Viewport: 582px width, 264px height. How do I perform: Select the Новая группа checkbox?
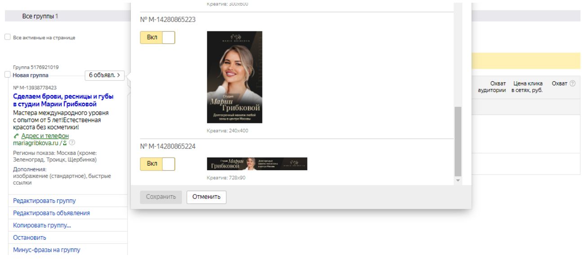pos(7,75)
